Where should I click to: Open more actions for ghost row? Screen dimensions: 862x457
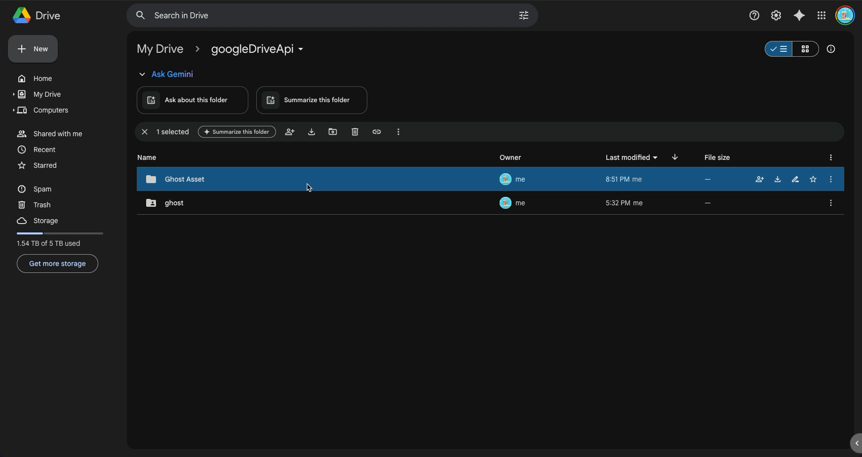tap(831, 203)
